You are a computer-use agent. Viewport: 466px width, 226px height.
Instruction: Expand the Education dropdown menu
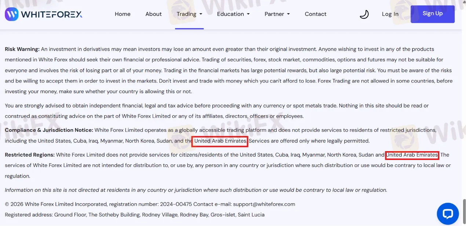coord(233,14)
